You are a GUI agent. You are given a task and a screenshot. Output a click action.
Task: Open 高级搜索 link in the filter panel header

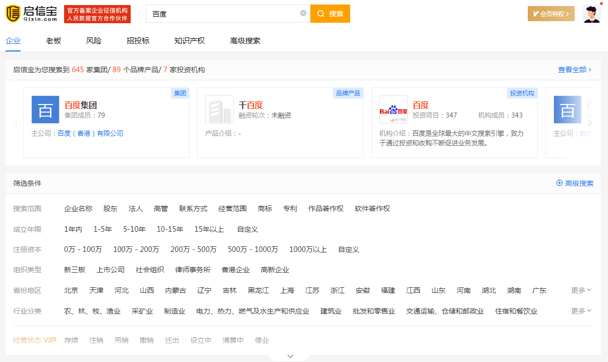[575, 183]
